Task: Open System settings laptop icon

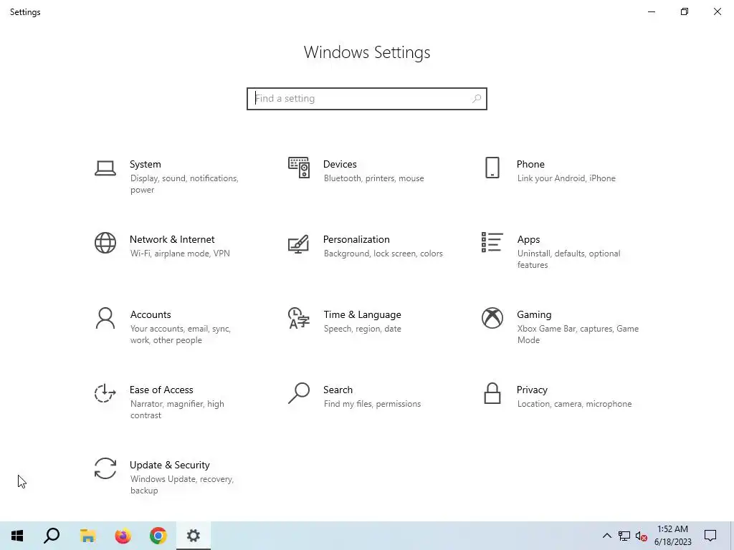Action: coord(105,168)
